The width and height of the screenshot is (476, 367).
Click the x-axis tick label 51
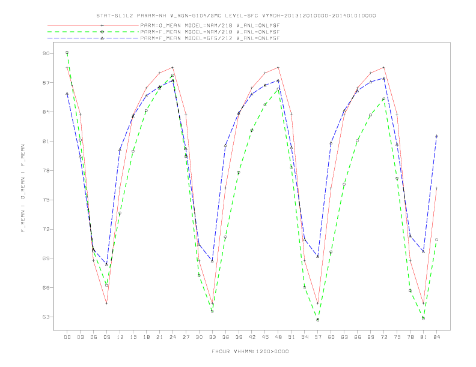(x=291, y=337)
